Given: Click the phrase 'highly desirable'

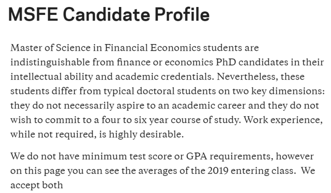Looking at the screenshot, I should pyautogui.click(x=151, y=134).
